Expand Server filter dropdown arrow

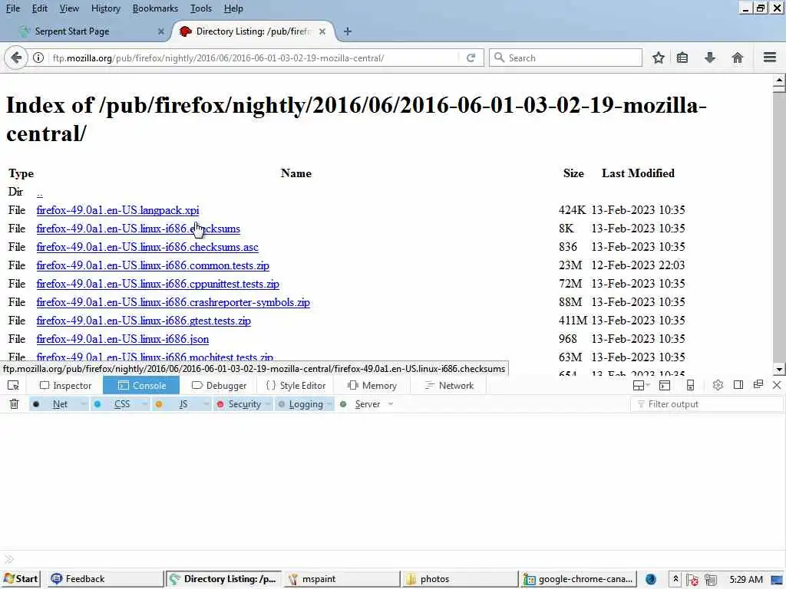point(391,403)
